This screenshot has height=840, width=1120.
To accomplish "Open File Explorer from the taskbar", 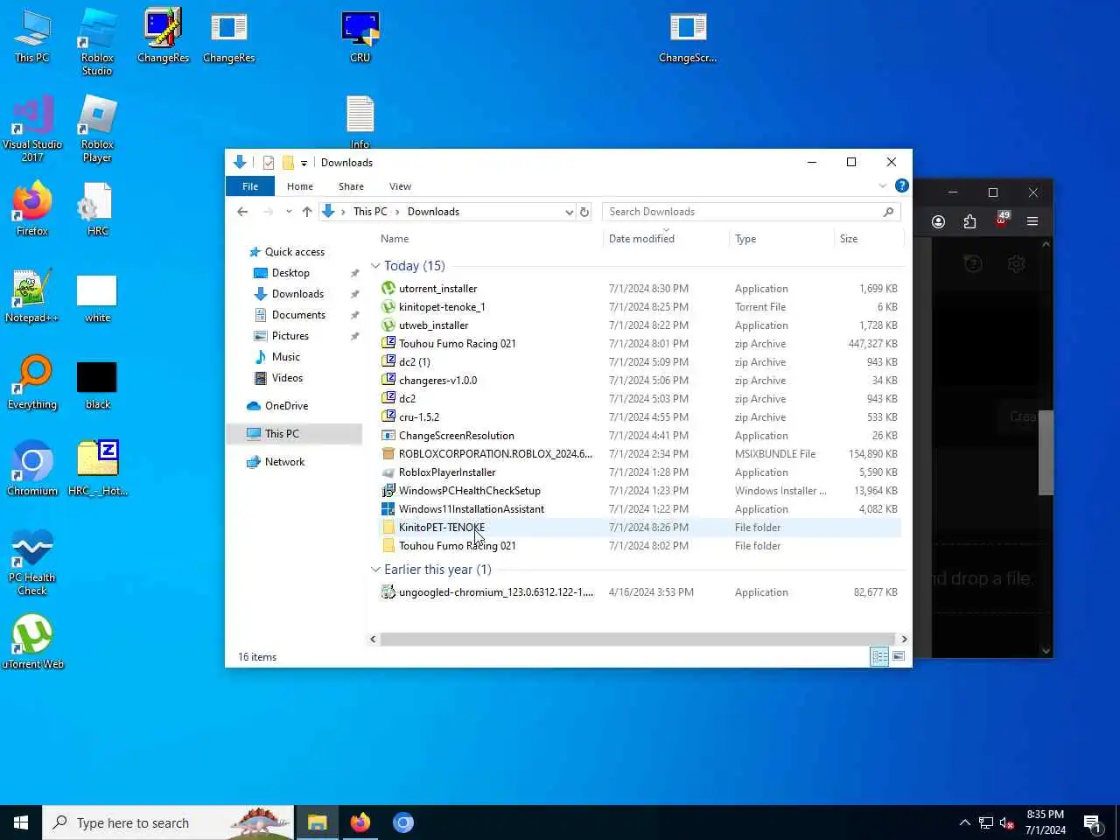I will point(317,822).
